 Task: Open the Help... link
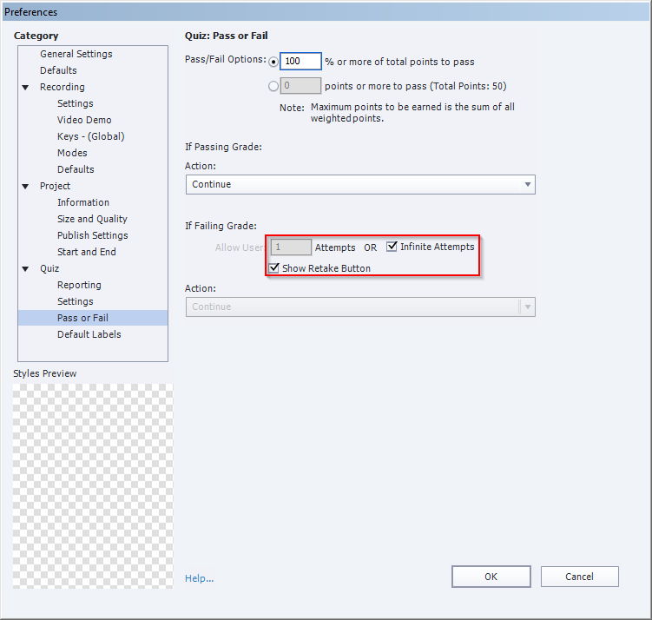[x=199, y=578]
